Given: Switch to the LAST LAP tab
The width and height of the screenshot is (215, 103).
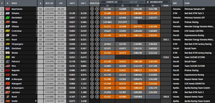Looking at the screenshot, I should tap(133, 2).
